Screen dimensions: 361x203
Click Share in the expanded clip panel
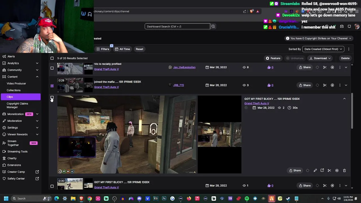(295, 171)
